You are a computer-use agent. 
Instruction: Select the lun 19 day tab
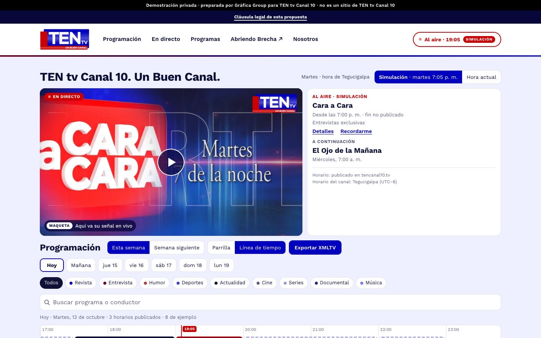click(x=222, y=265)
